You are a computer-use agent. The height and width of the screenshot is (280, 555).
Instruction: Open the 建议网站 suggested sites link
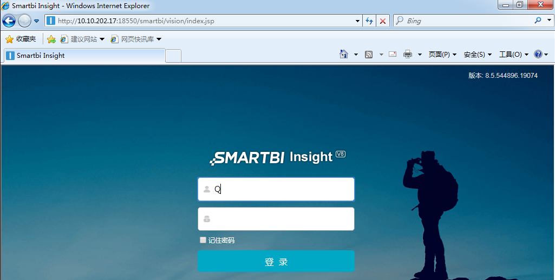point(82,39)
